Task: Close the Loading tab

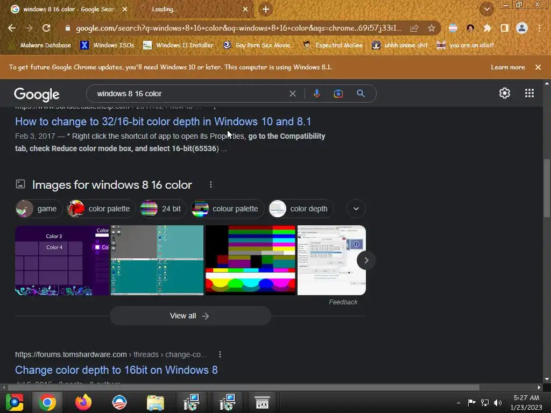Action: [x=245, y=10]
